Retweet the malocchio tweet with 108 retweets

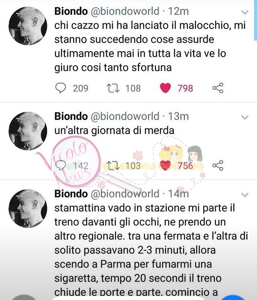pyautogui.click(x=113, y=88)
